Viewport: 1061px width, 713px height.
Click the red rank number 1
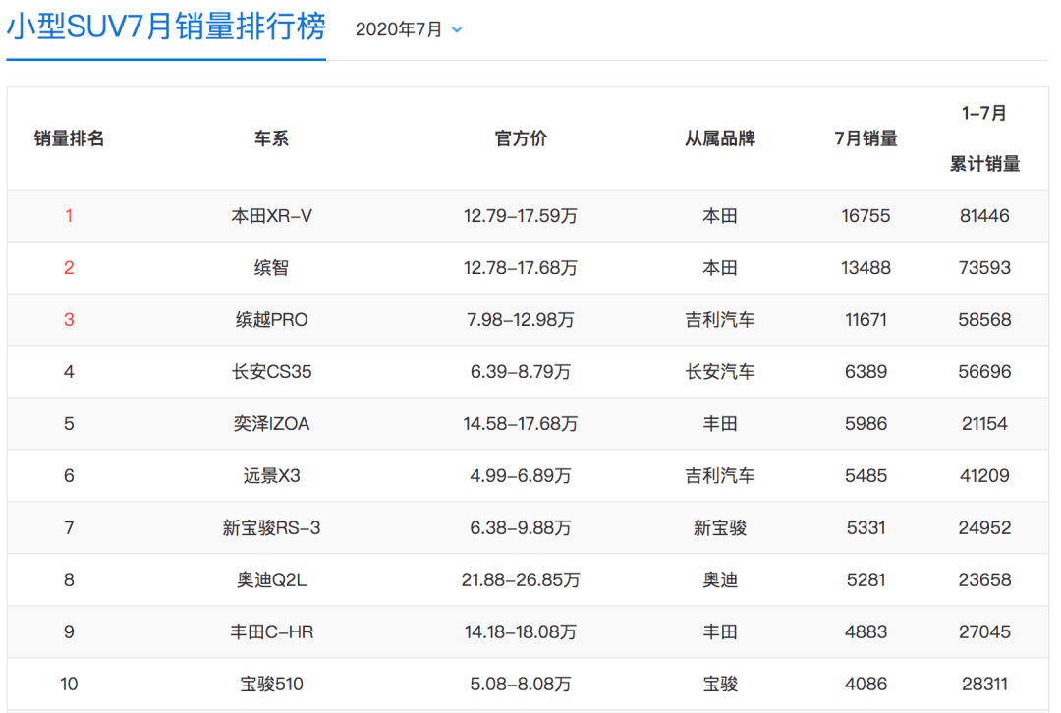click(69, 215)
